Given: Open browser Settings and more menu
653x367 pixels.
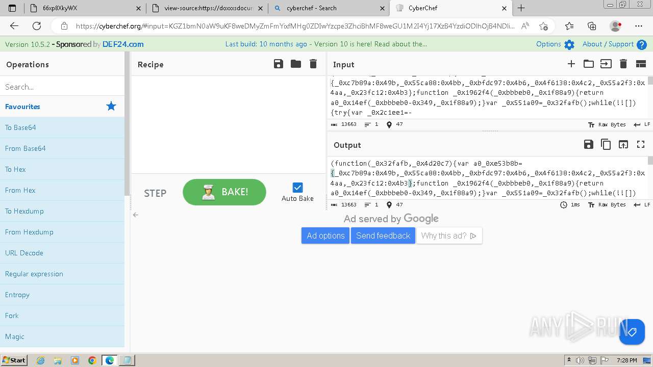Looking at the screenshot, I should click(639, 26).
